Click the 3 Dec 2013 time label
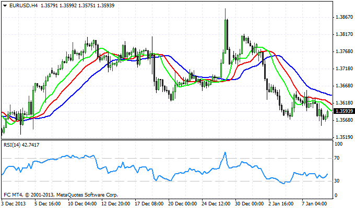355x208 pixels. 14,204
